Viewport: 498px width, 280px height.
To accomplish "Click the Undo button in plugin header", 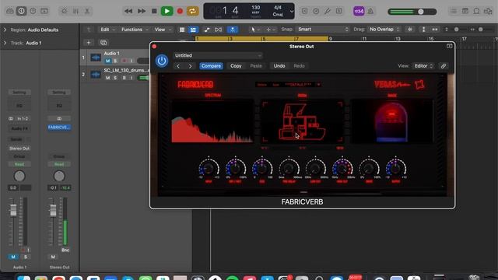I will [279, 66].
